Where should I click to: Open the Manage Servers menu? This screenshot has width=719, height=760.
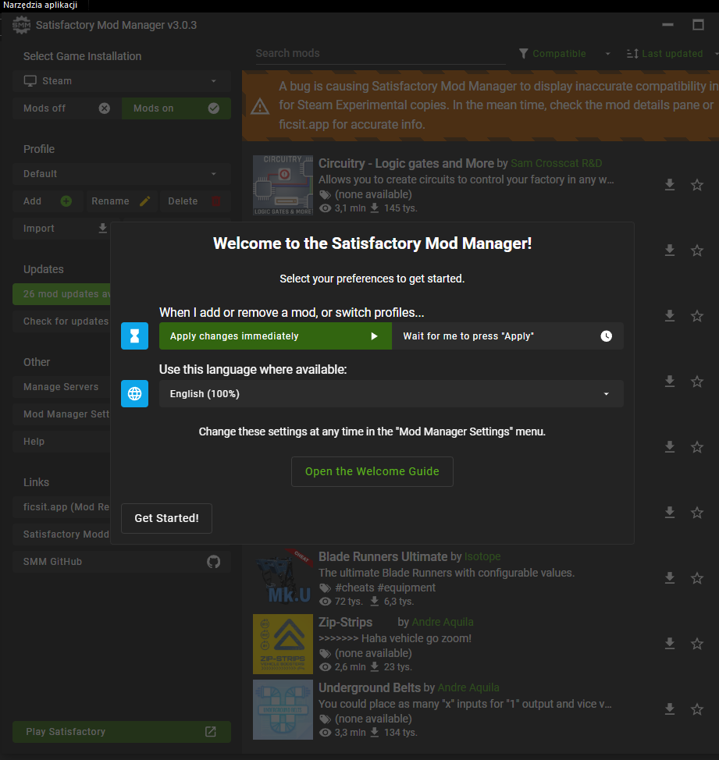pyautogui.click(x=62, y=387)
